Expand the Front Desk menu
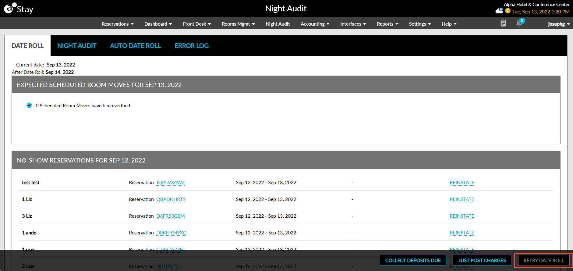 (197, 24)
